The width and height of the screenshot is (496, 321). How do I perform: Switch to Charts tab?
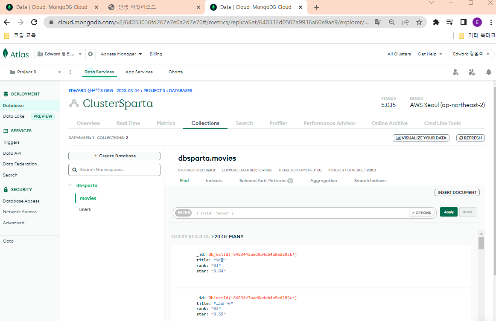[x=175, y=72]
